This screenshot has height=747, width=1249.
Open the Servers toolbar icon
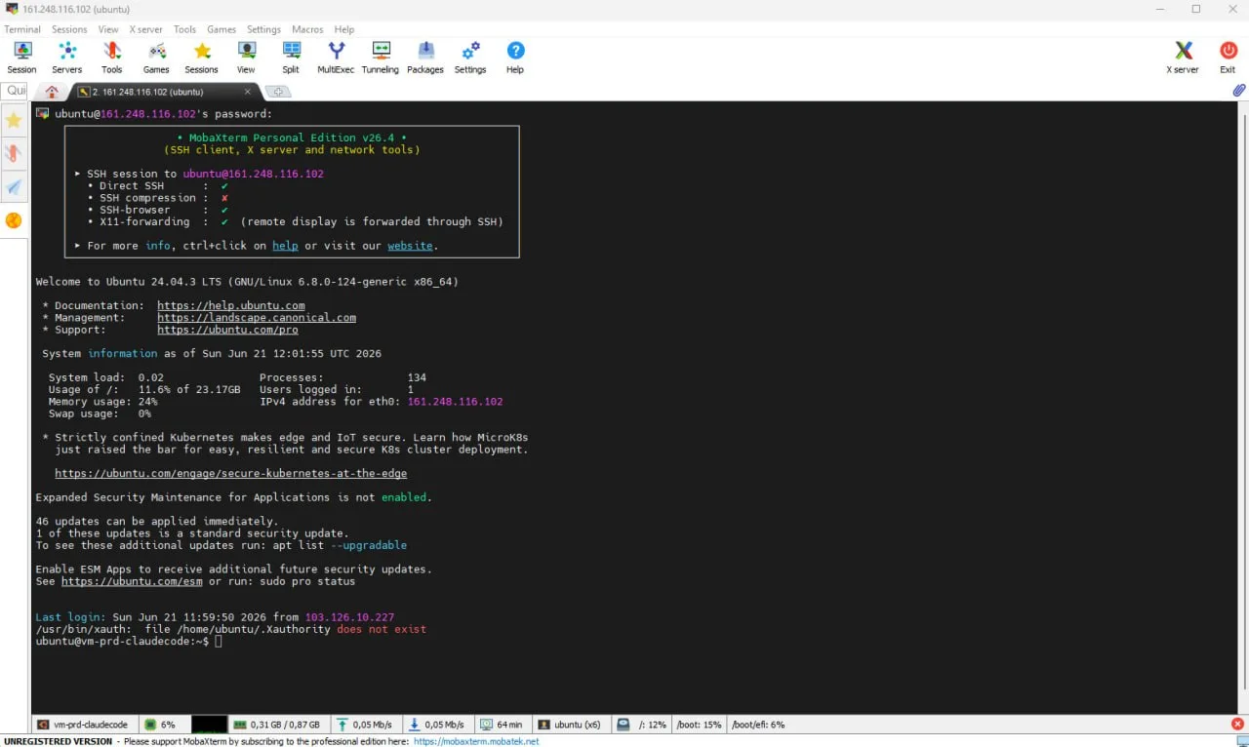pyautogui.click(x=67, y=58)
